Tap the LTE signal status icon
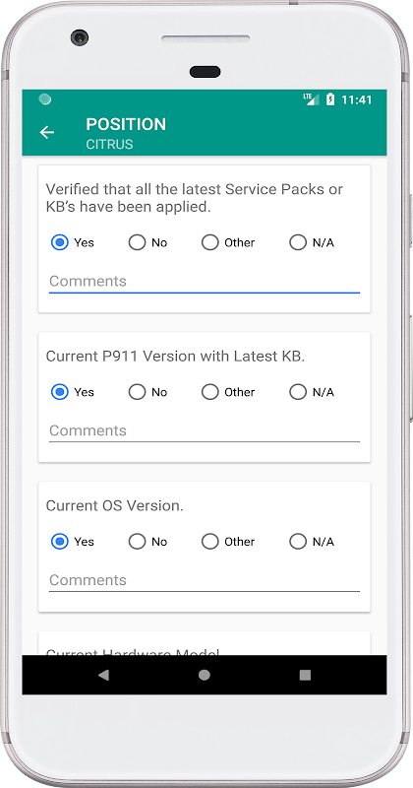This screenshot has width=413, height=788. 311,99
